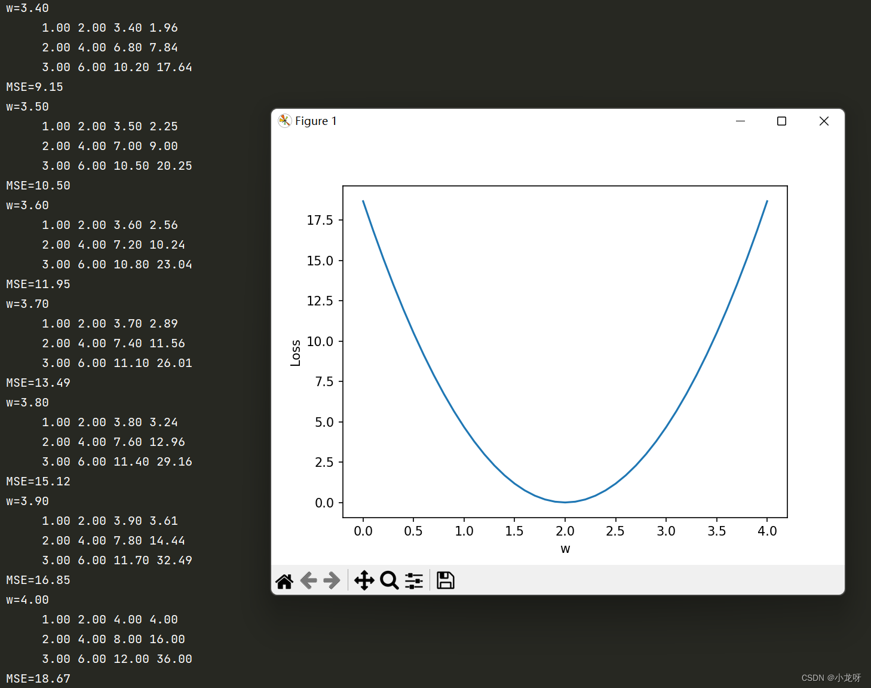Click console line MSE=15.12
The image size is (871, 688).
[x=38, y=482]
